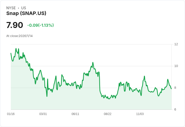The height and width of the screenshot is (127, 185).
Task: Click the highest peak near chart start
Action: click(16, 49)
